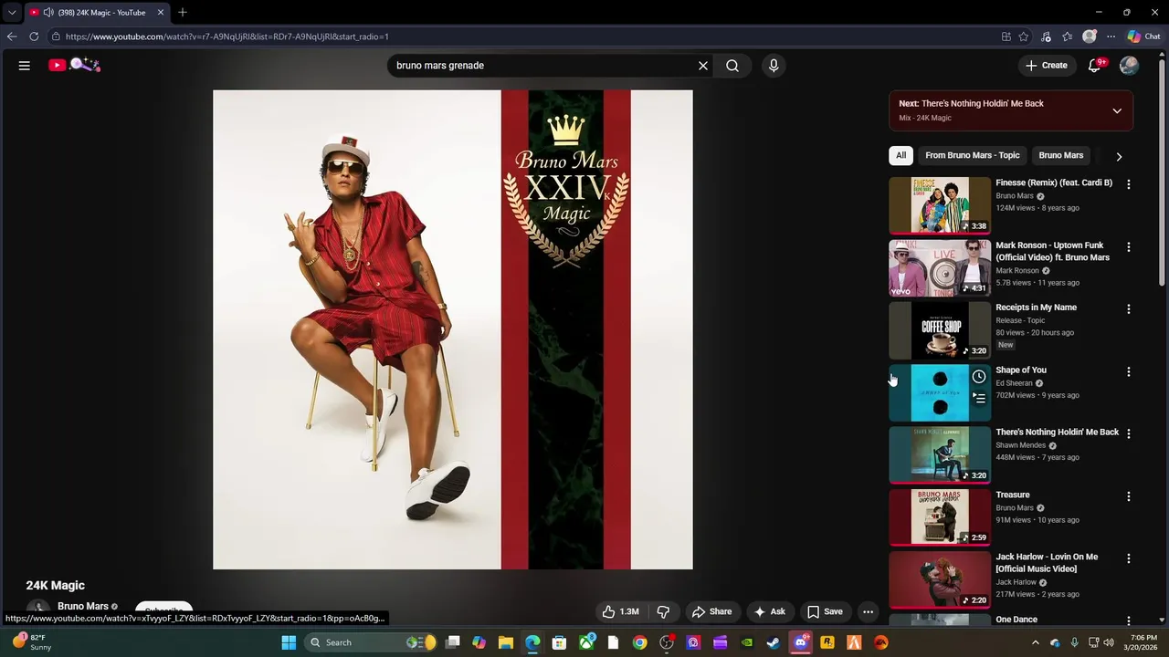Share the 24K Magic video
The height and width of the screenshot is (657, 1169).
(x=711, y=611)
